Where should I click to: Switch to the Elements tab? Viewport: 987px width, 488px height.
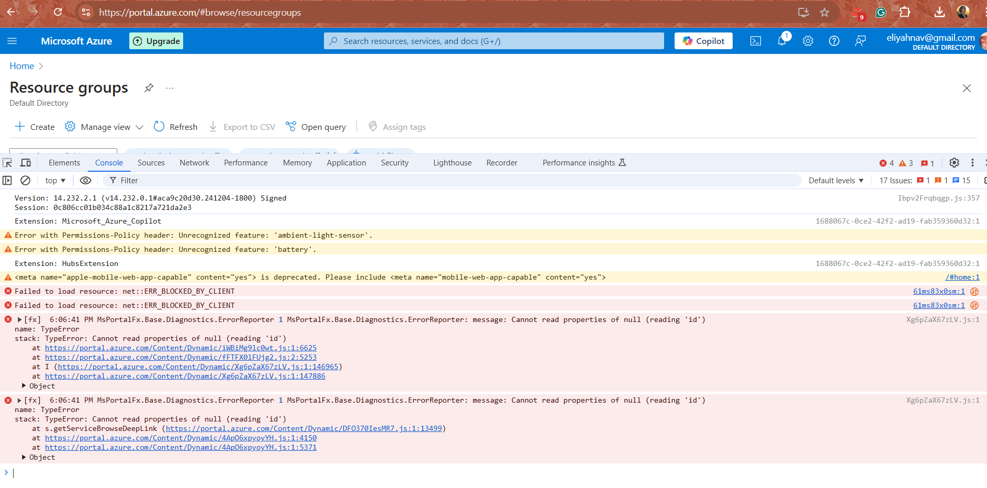[x=64, y=163]
